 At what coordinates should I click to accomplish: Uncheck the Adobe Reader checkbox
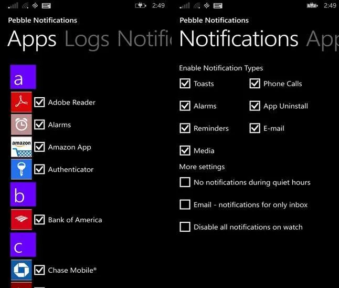(x=39, y=102)
